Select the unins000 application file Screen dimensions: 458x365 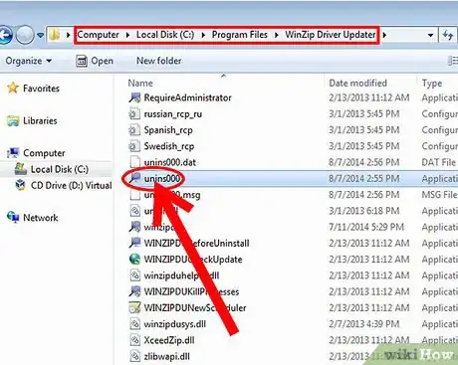pos(162,179)
